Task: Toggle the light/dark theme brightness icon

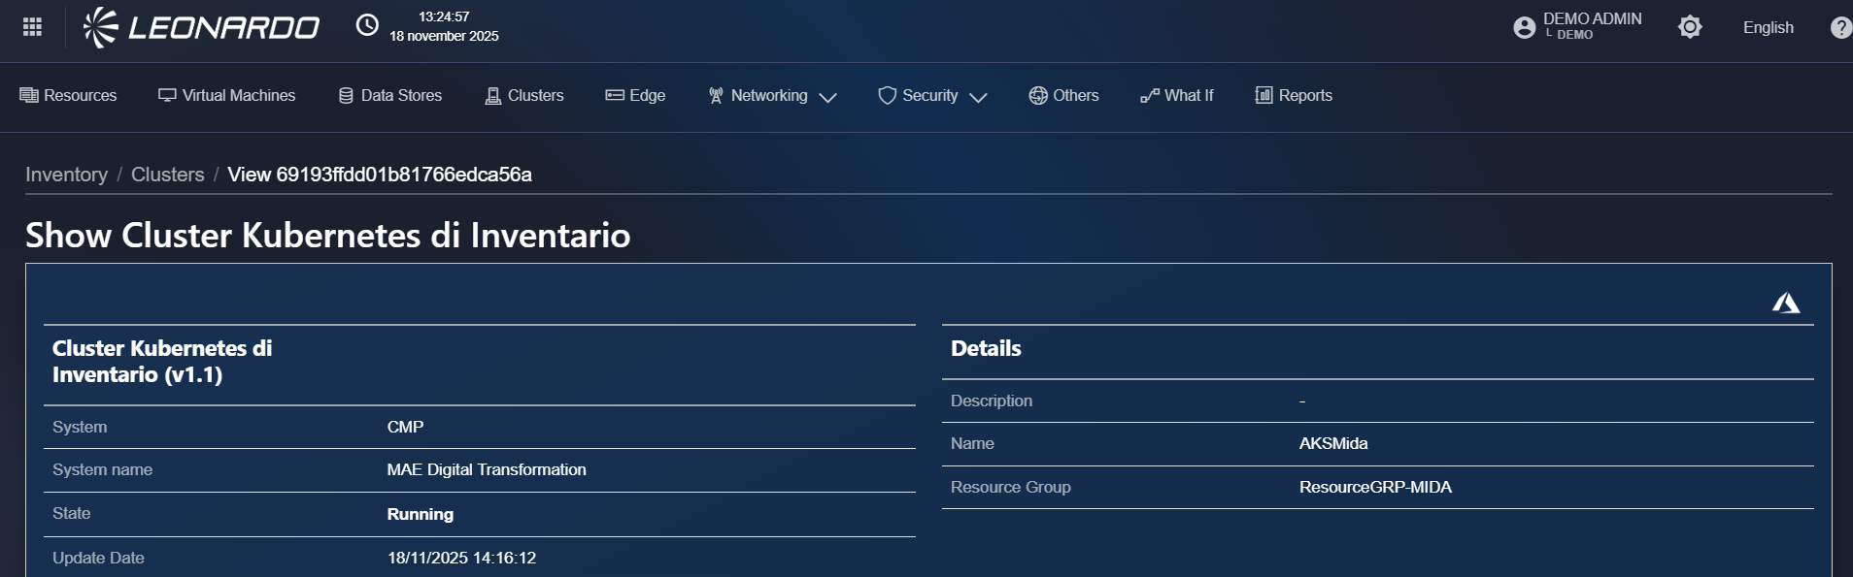Action: coord(1690,27)
